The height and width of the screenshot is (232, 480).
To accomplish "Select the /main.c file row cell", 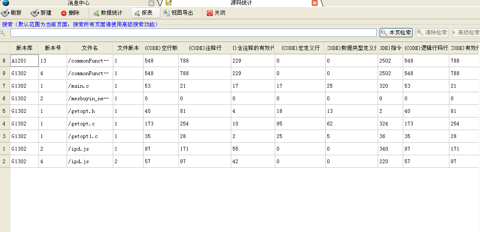I will tap(90, 86).
